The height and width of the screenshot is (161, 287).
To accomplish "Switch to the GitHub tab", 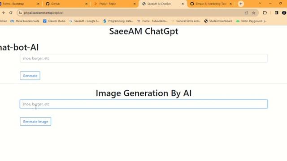I will [67, 4].
